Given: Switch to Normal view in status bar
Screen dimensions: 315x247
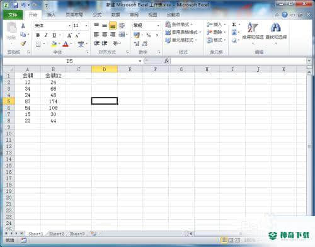Looking at the screenshot, I should [224, 239].
